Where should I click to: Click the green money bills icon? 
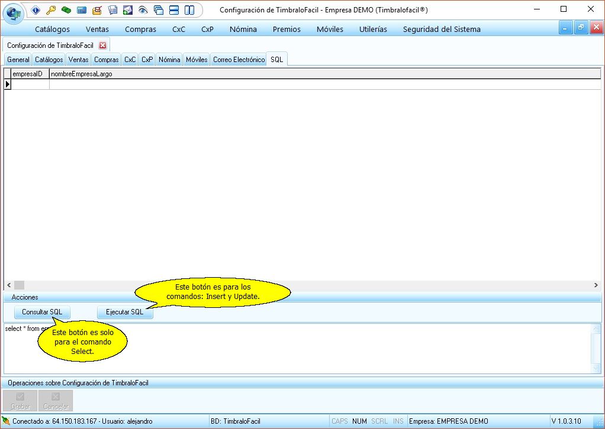coord(66,11)
